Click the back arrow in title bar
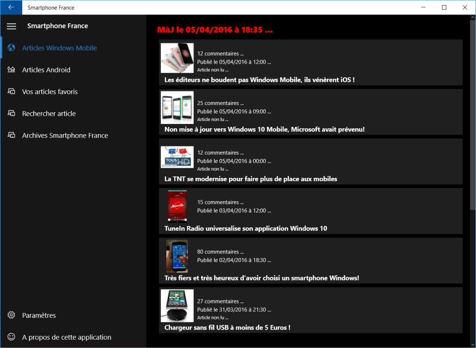 [11, 7]
